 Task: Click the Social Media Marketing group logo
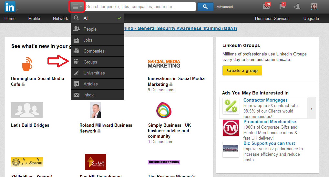[x=164, y=64]
